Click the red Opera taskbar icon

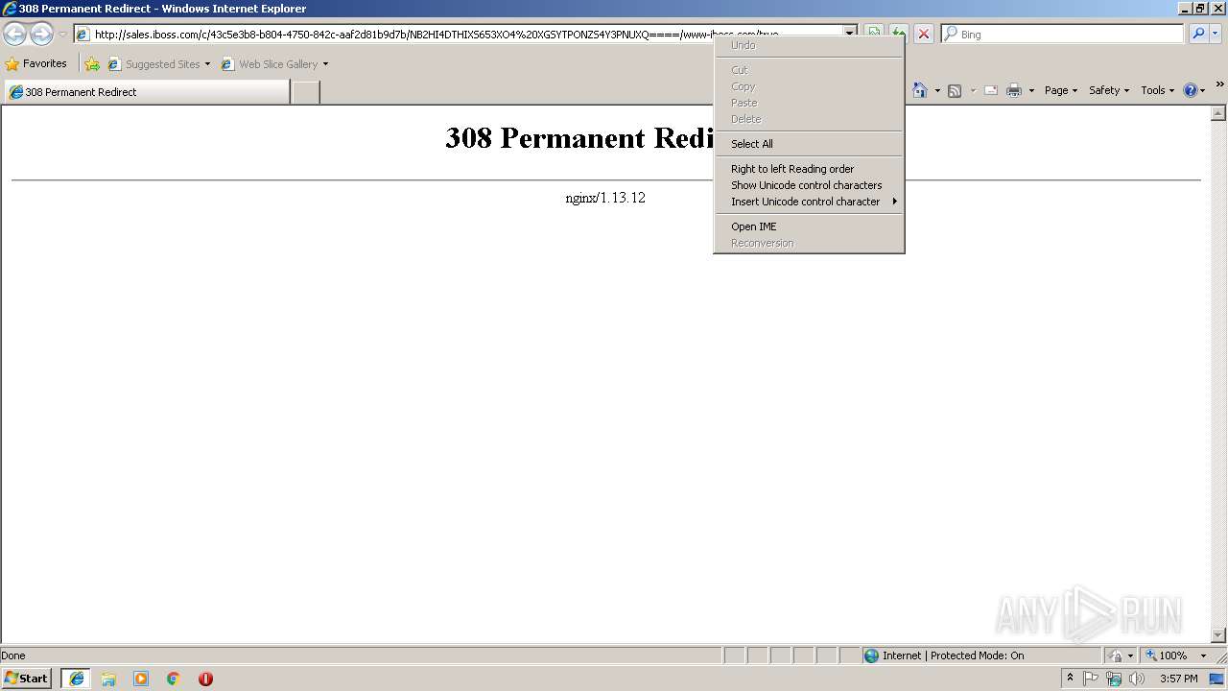point(205,679)
